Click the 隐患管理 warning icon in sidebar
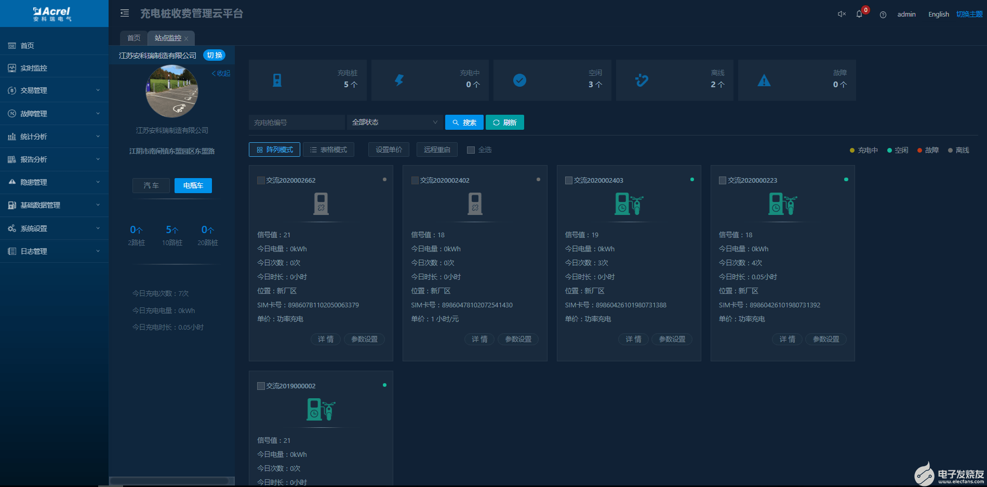Image resolution: width=987 pixels, height=487 pixels. 12,182
